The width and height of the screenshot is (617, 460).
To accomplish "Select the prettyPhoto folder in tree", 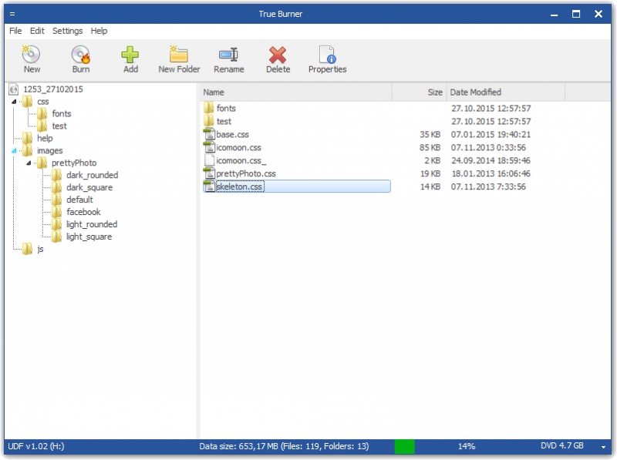I will (74, 163).
